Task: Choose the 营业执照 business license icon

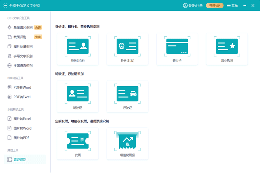Action: [227, 49]
